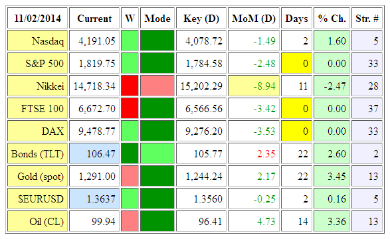Click the Nasdaq MoM value -1.49
Screen dimensions: 390x239
click(x=254, y=40)
